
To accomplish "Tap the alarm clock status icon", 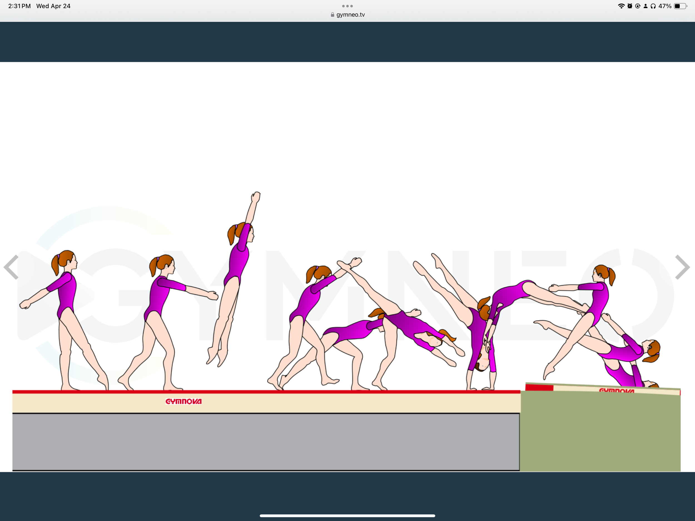I will click(630, 6).
